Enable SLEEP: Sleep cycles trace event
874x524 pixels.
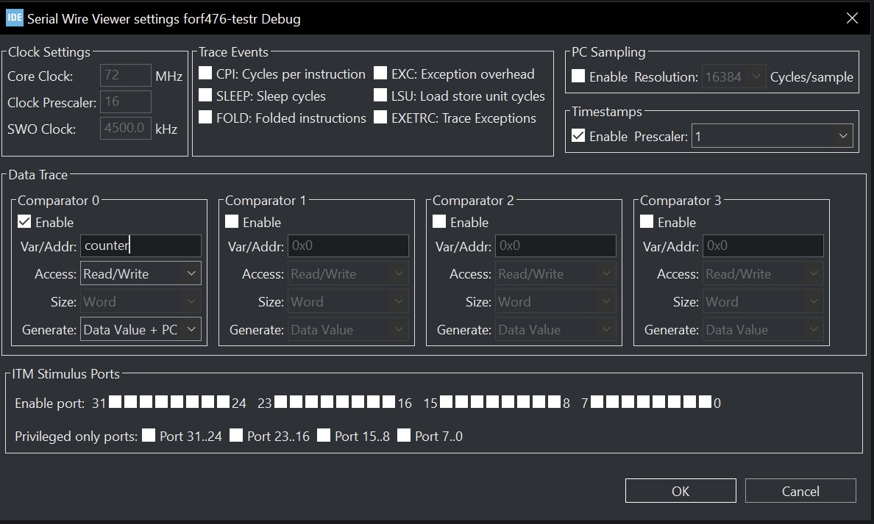tap(206, 96)
